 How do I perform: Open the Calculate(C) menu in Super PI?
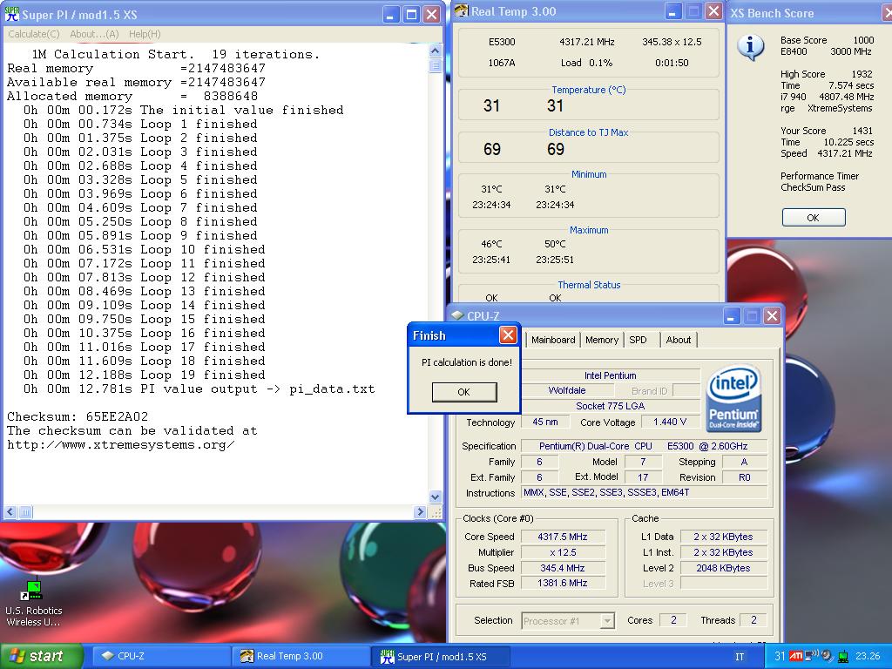[x=34, y=34]
